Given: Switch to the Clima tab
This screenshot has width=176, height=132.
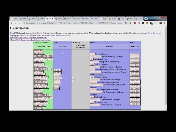Looking at the screenshot, I should click(121, 19).
